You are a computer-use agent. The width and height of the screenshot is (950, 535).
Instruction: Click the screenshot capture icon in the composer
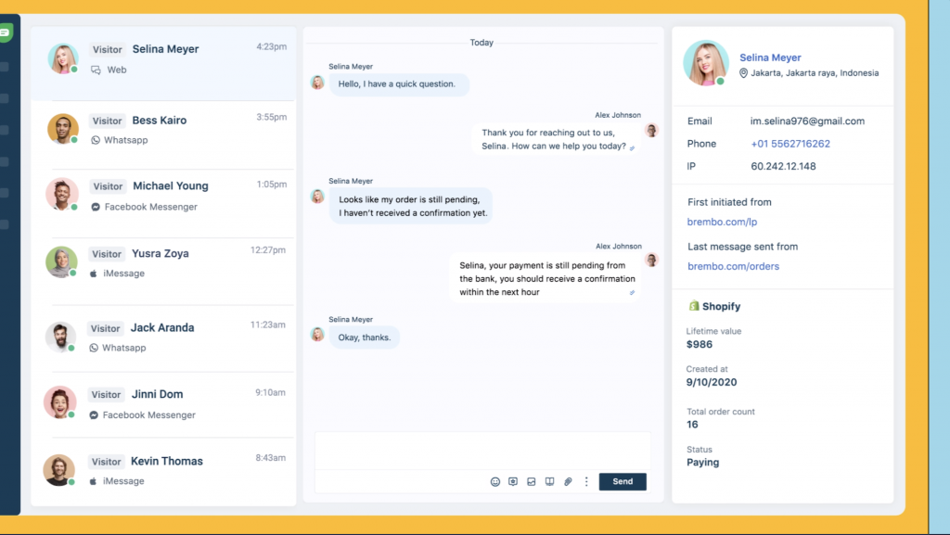513,481
